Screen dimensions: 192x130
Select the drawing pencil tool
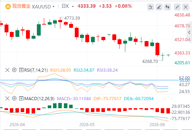159,7
